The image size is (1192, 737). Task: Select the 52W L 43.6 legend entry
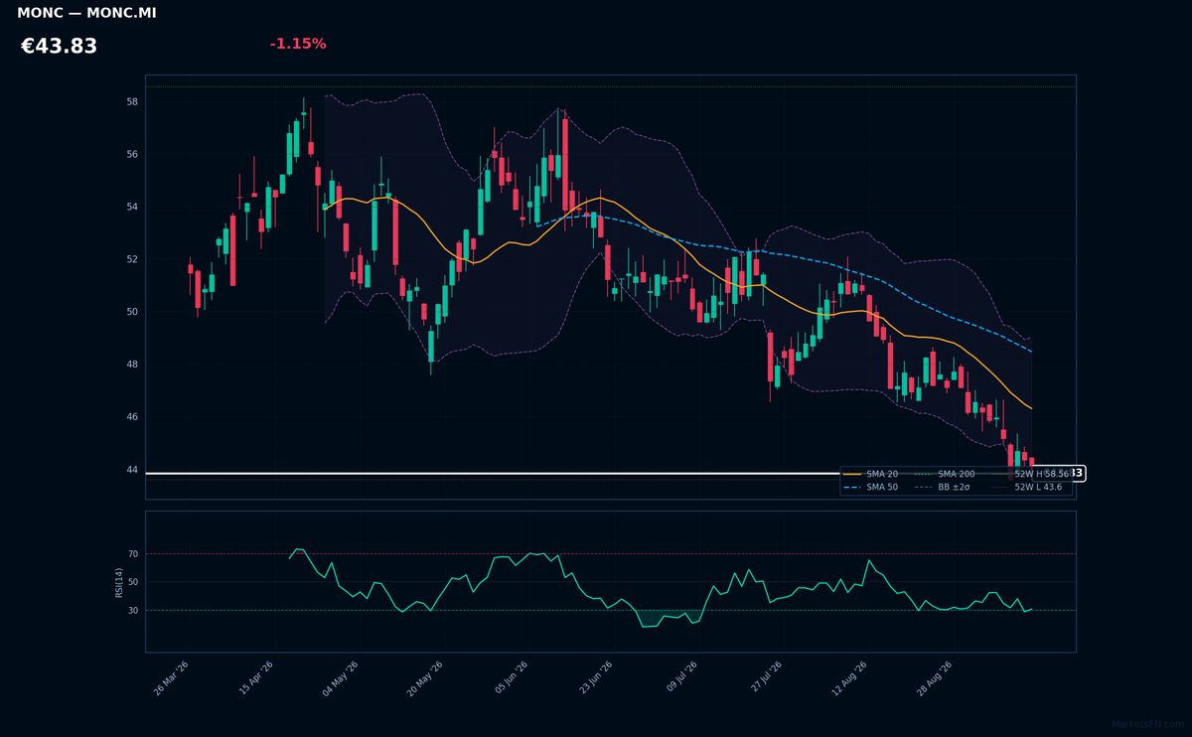(x=1027, y=488)
